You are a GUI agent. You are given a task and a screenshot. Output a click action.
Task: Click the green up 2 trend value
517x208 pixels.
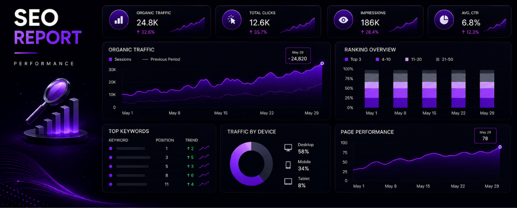(x=190, y=149)
